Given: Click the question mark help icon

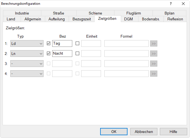Looking at the screenshot, I should point(171,4).
